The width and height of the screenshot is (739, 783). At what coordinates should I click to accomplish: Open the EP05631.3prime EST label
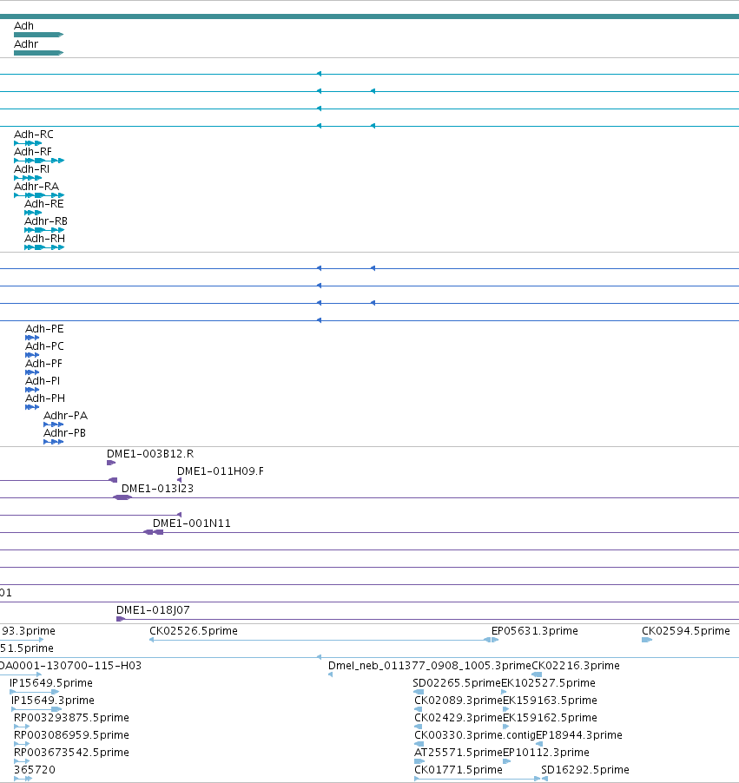click(x=535, y=631)
